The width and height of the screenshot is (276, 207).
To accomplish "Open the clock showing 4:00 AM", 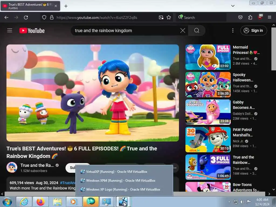I will pyautogui.click(x=262, y=202).
